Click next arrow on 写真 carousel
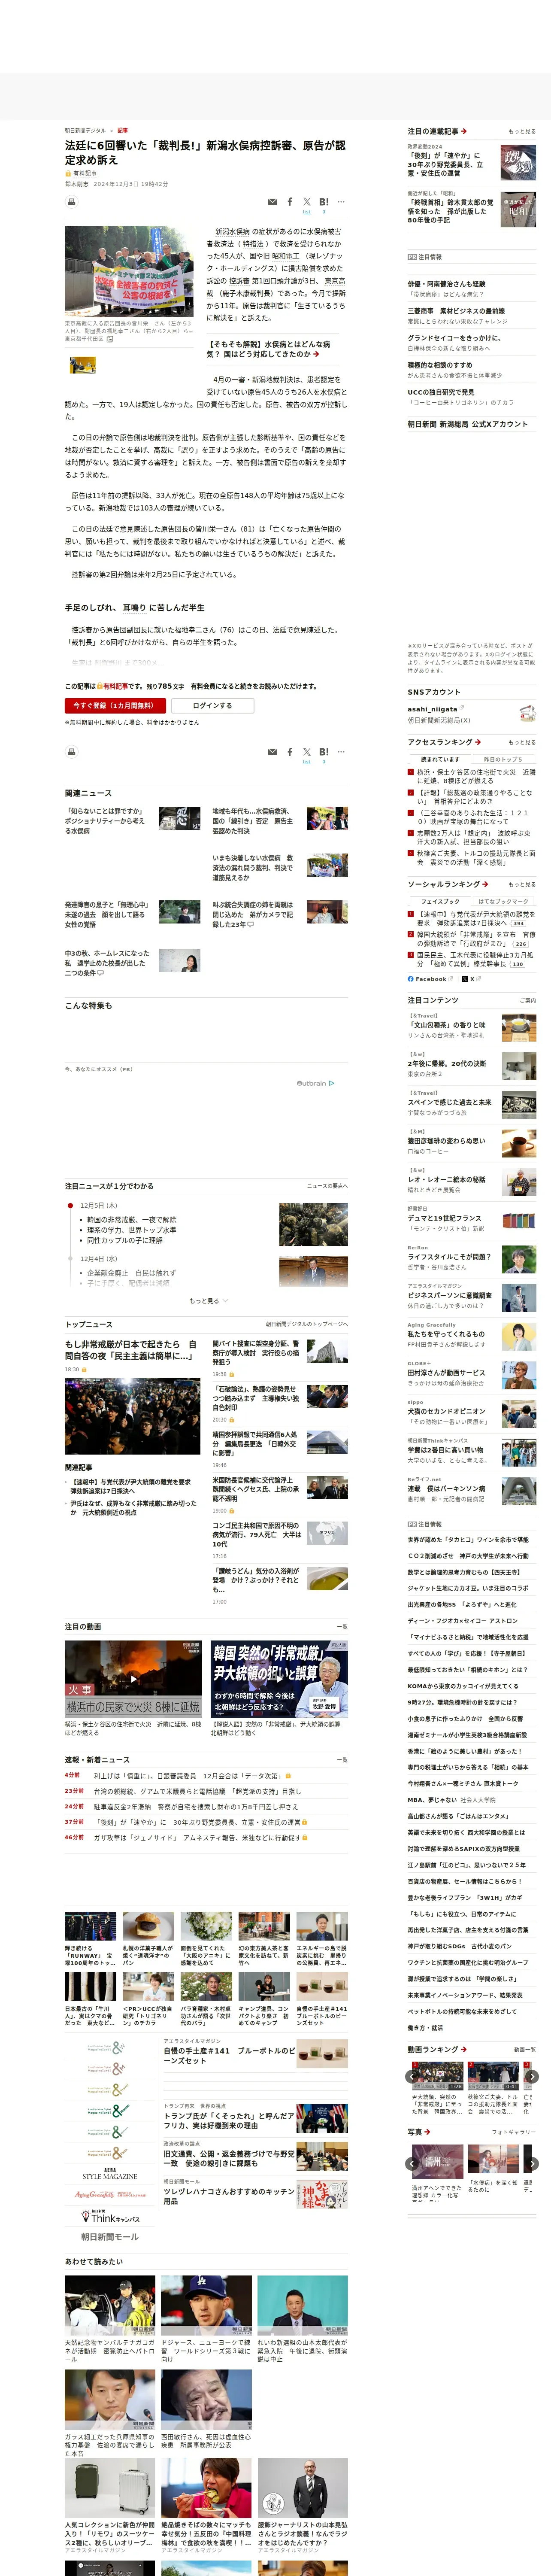 click(x=532, y=2163)
